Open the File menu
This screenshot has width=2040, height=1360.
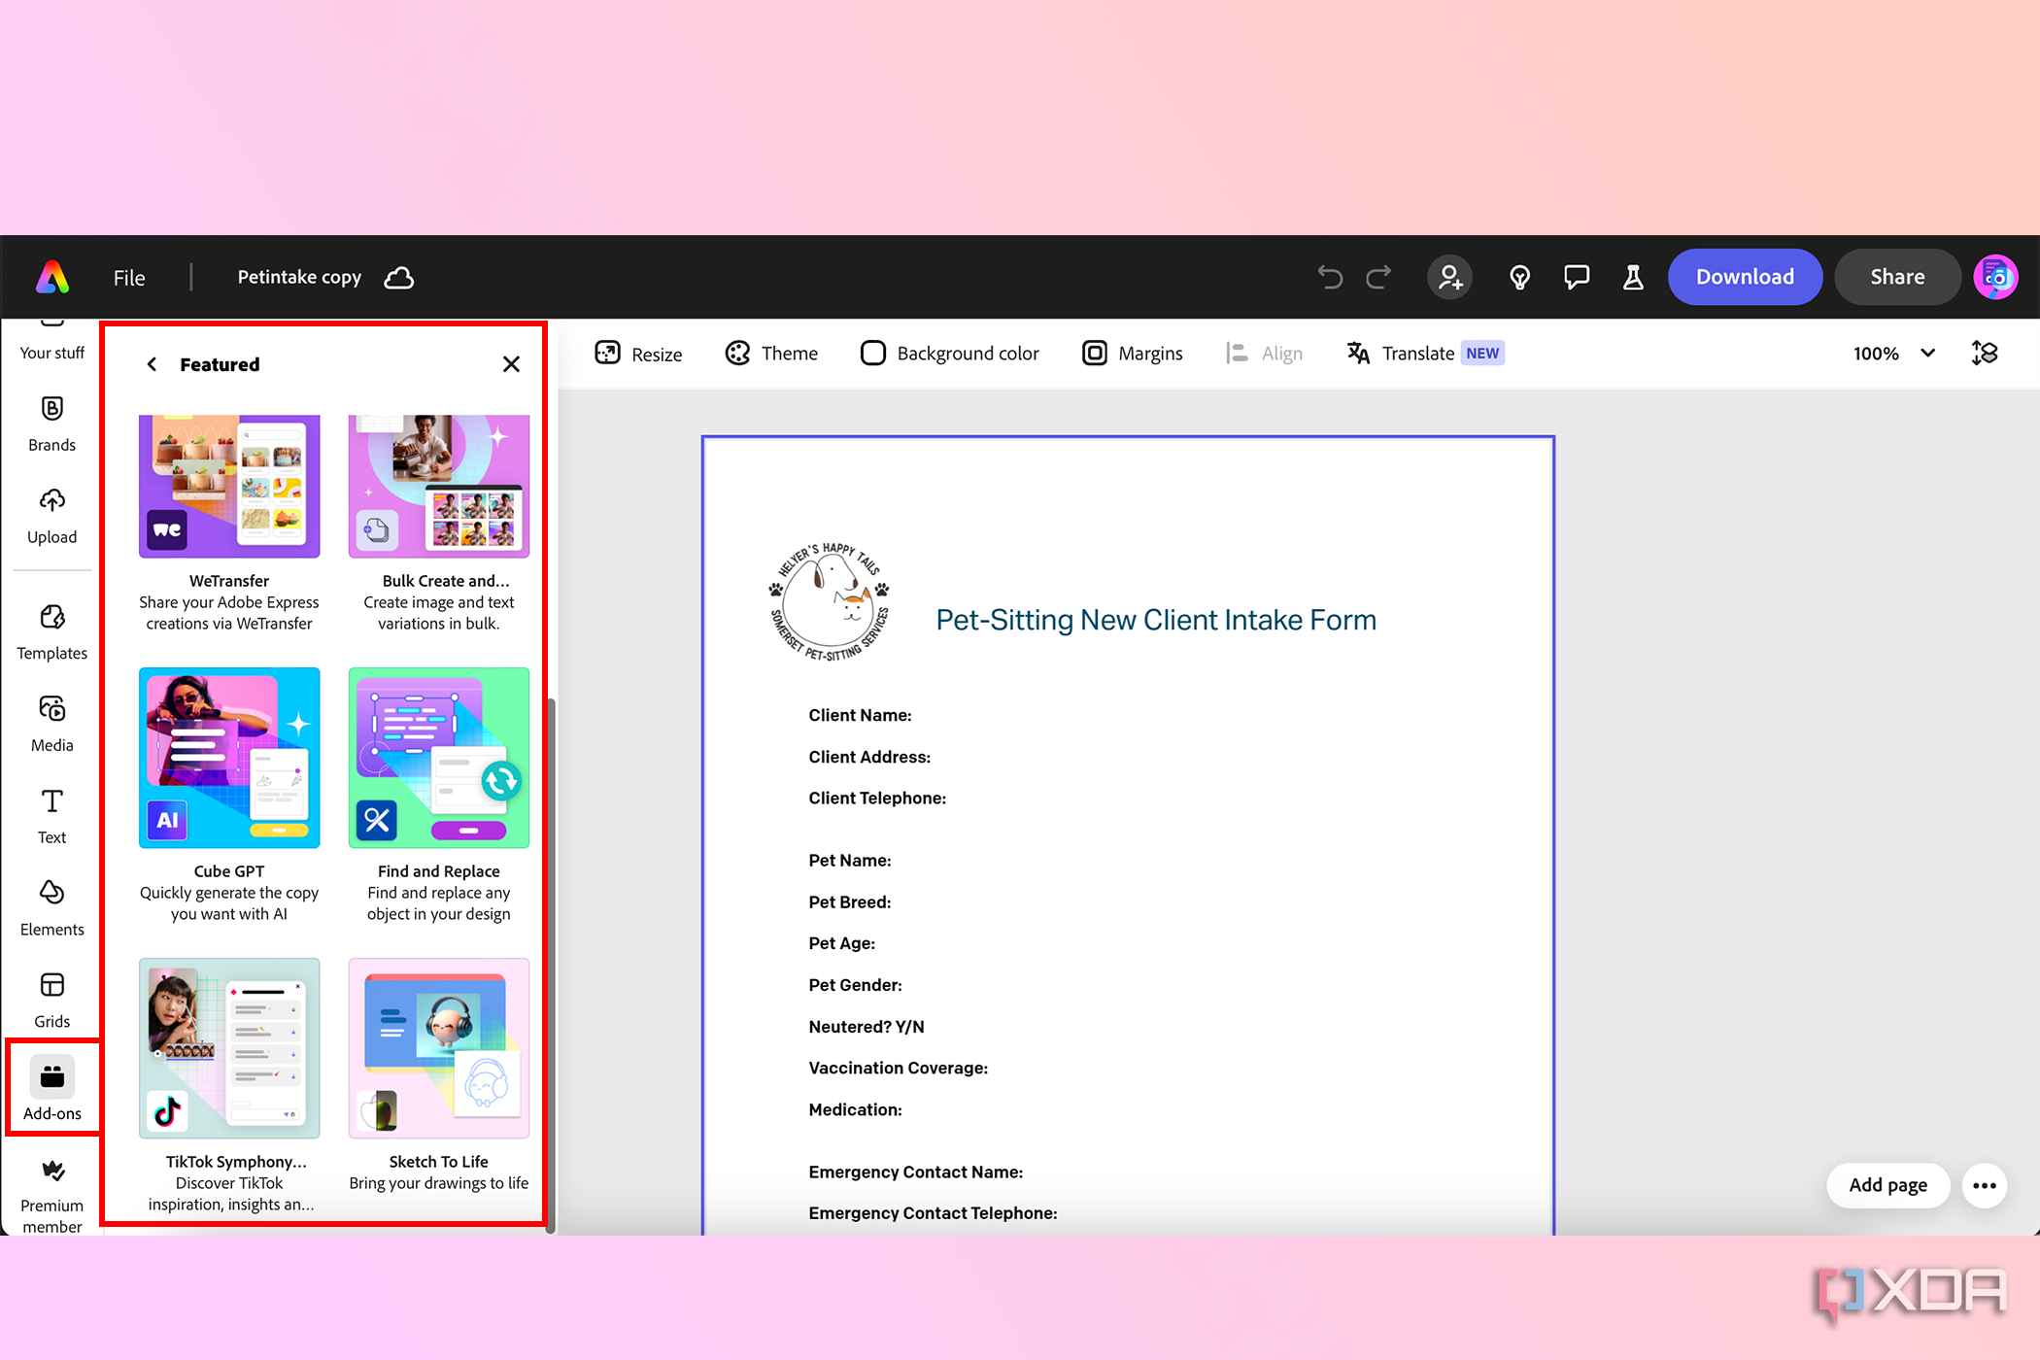129,278
